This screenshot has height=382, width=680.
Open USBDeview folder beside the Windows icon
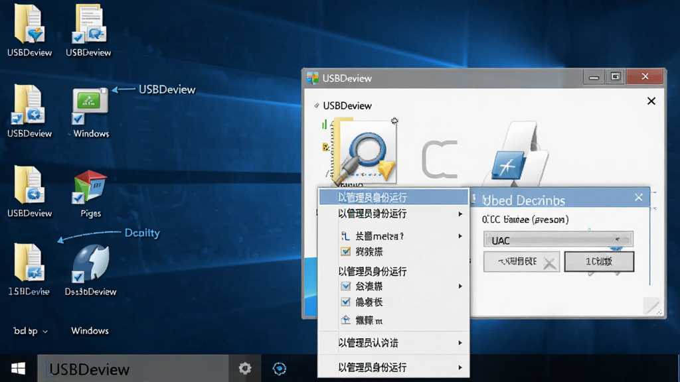click(29, 104)
